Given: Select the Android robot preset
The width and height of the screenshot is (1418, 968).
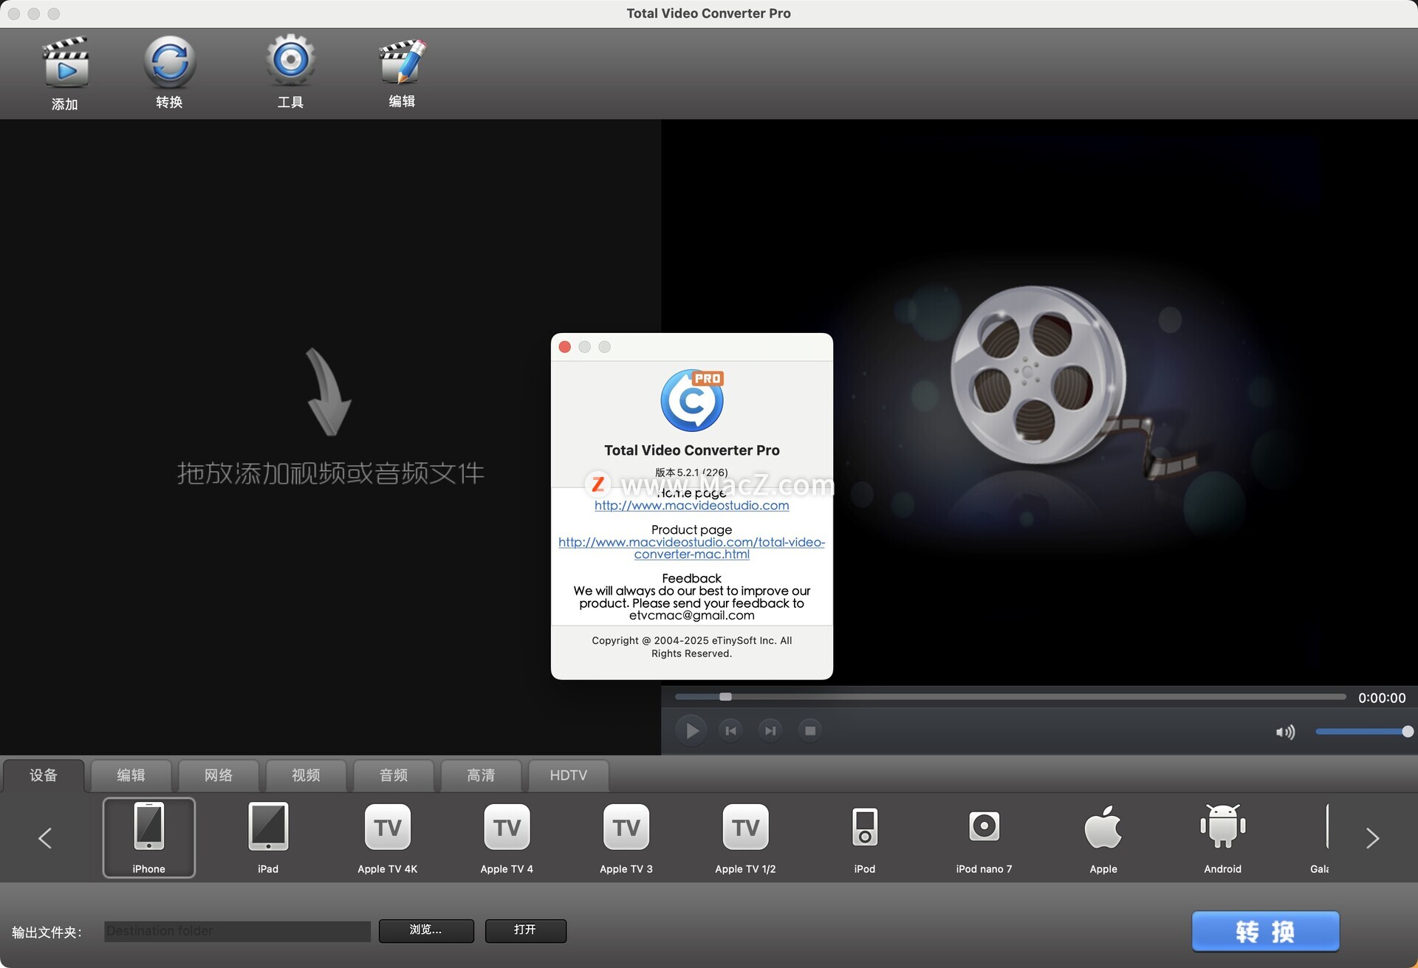Looking at the screenshot, I should (1223, 837).
